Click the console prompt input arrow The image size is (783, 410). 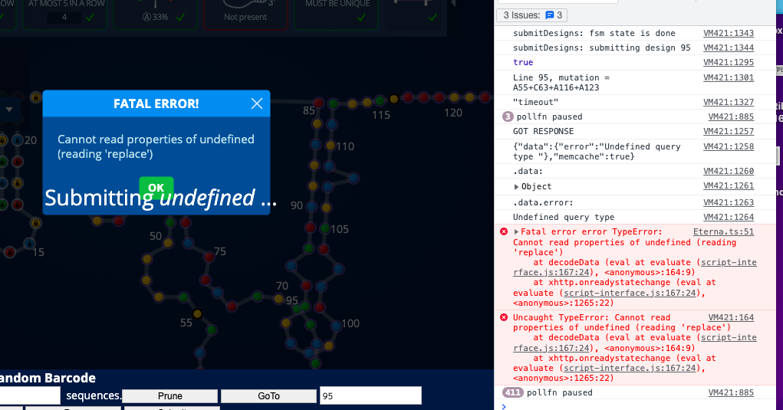tap(504, 405)
